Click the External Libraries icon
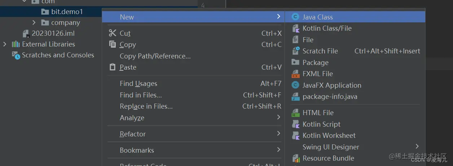Screen dimensions: 453x166 coord(16,44)
